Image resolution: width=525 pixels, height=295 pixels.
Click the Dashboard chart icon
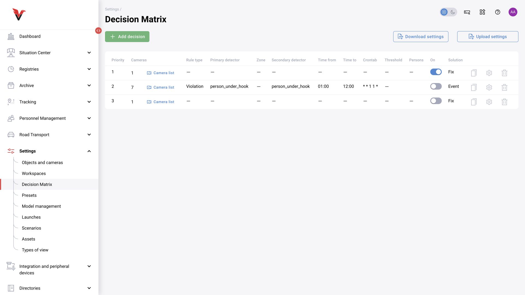point(11,36)
